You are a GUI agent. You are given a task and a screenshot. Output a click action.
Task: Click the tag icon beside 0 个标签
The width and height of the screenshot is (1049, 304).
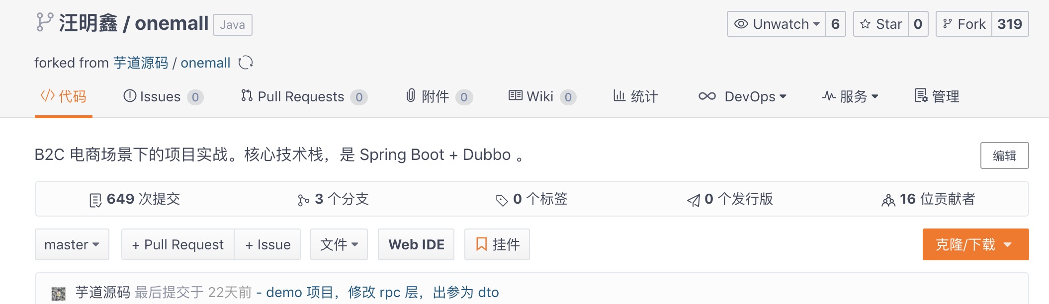pyautogui.click(x=502, y=200)
